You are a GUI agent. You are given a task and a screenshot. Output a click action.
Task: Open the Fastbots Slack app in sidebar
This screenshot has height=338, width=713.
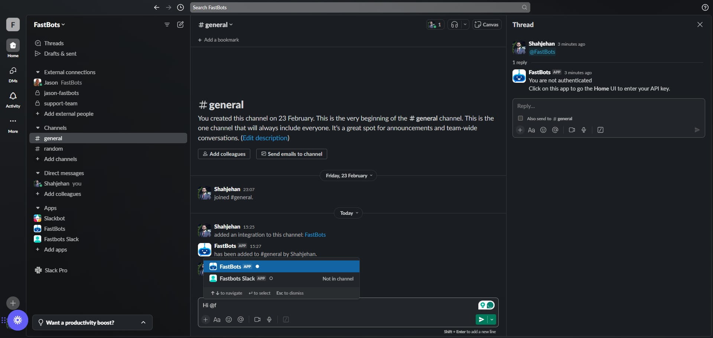tap(108, 239)
